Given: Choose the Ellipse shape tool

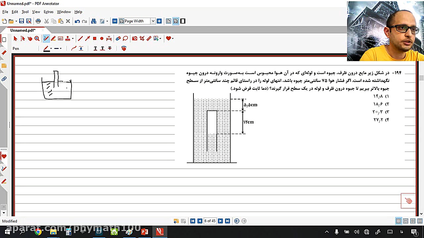Looking at the screenshot, I should click(102, 39).
